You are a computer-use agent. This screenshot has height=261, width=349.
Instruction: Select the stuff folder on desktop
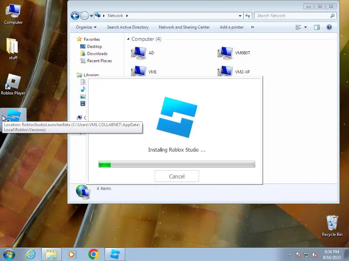point(13,49)
